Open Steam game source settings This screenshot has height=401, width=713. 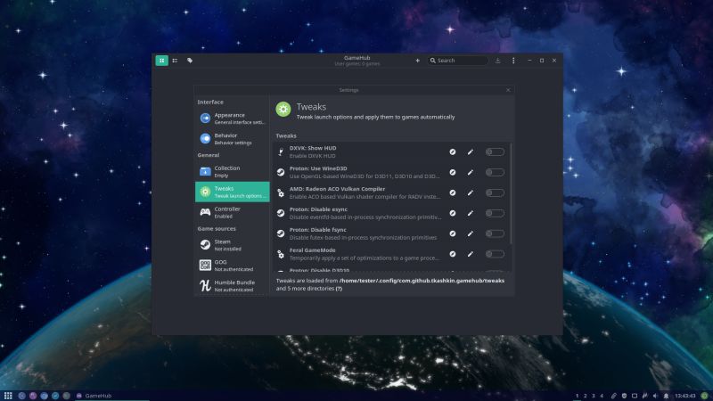tap(232, 245)
